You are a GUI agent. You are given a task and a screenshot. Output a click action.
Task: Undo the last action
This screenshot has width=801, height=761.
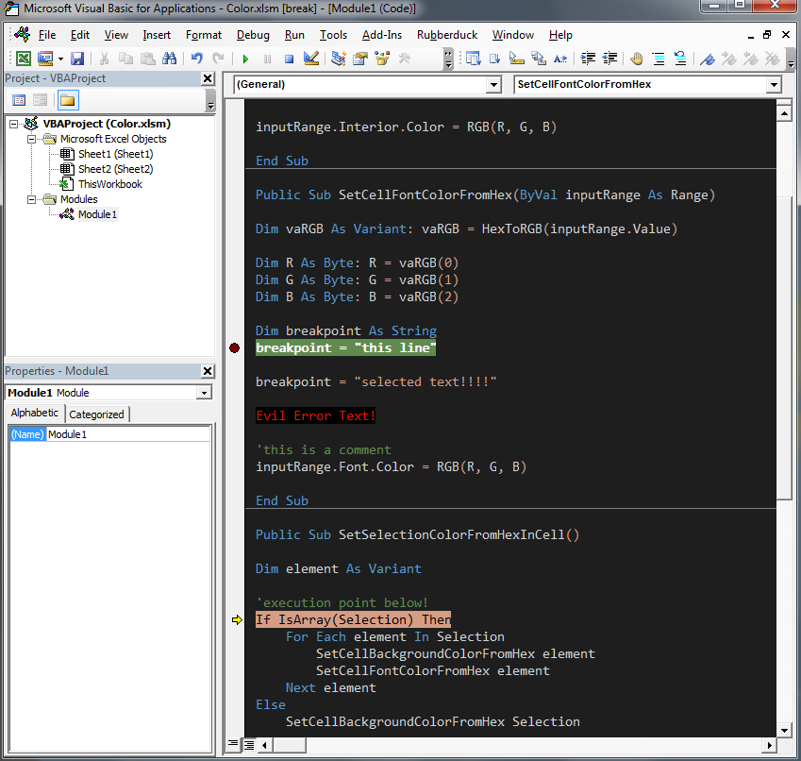tap(196, 59)
